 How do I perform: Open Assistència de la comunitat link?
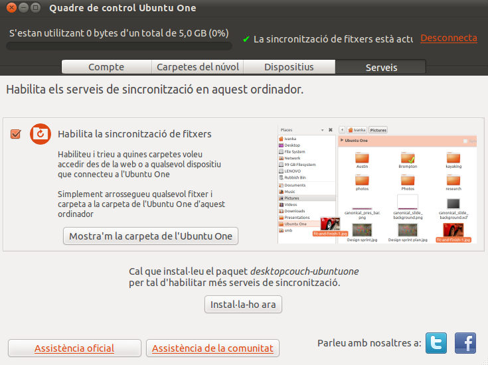[x=212, y=348]
